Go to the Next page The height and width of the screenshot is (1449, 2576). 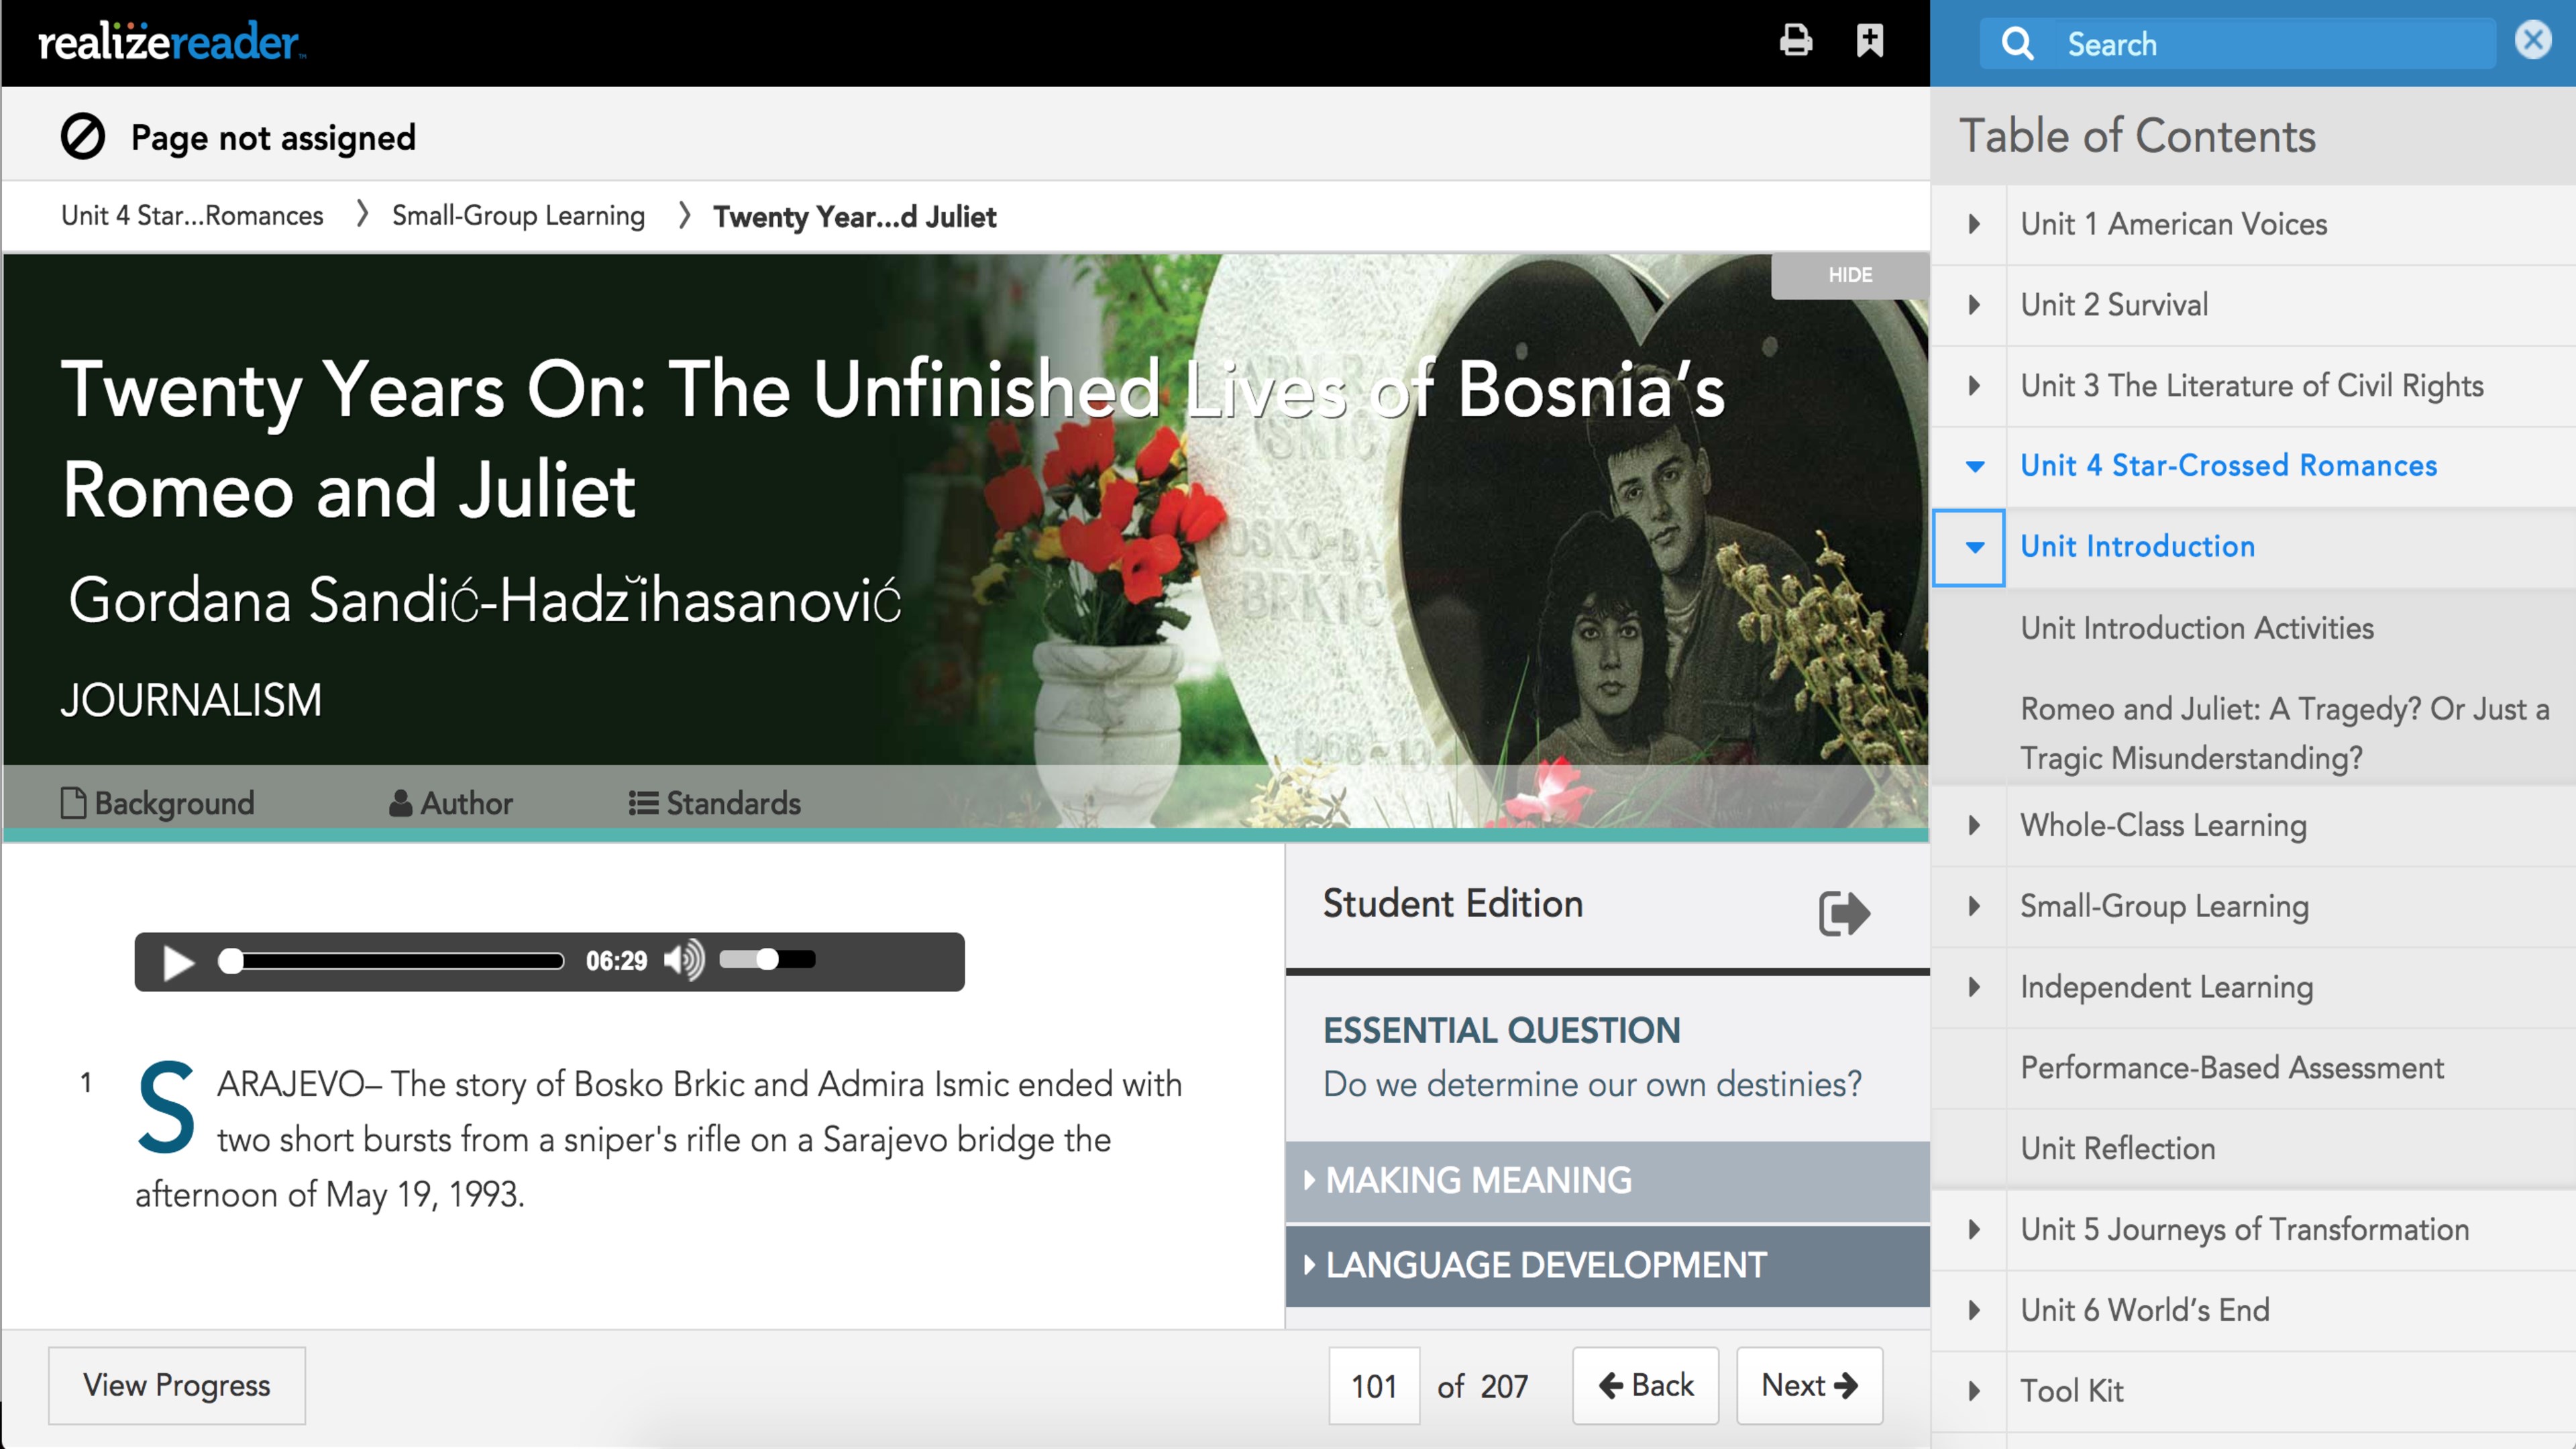1809,1385
